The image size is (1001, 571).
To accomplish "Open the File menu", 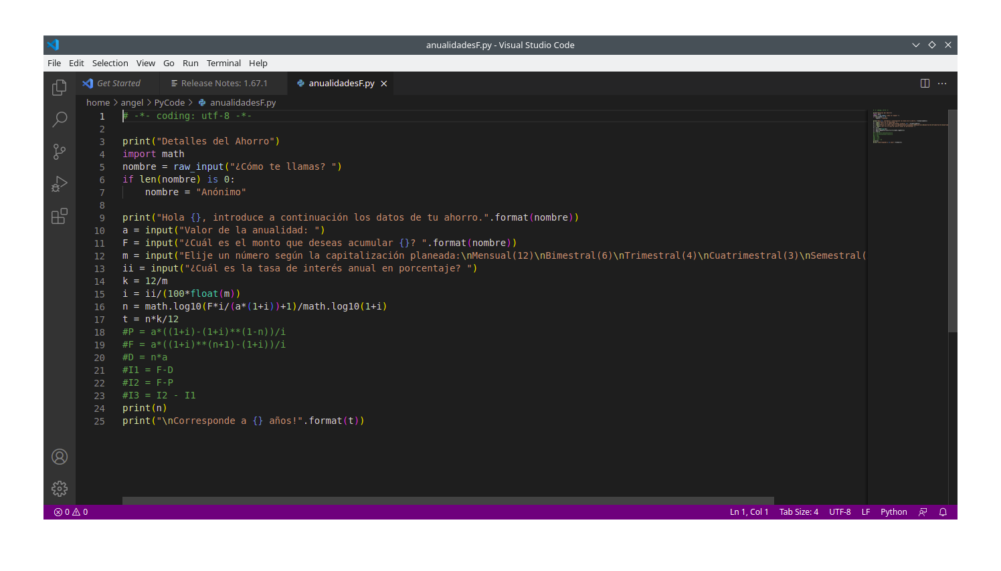I will [x=54, y=64].
